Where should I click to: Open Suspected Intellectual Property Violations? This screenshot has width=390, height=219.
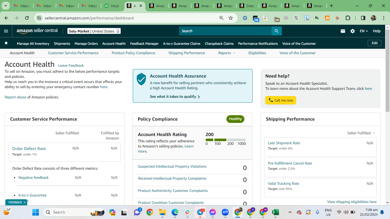click(x=172, y=167)
